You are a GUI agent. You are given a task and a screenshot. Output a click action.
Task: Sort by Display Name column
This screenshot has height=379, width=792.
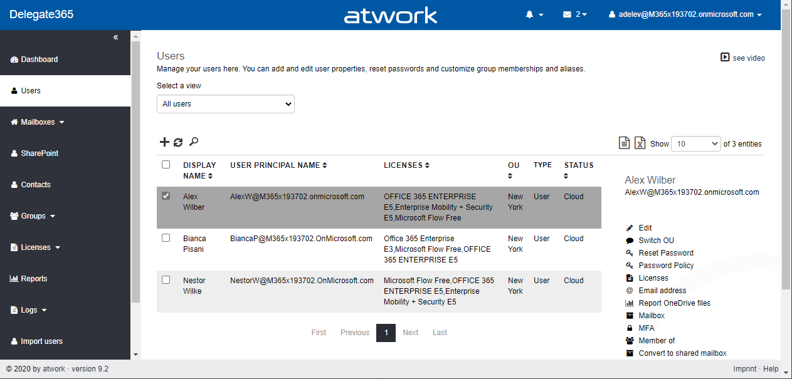[x=199, y=170]
